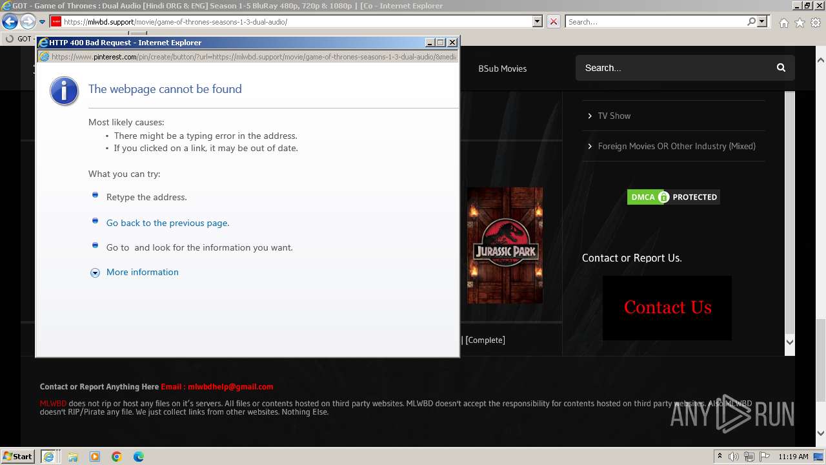
Task: Minimize the HTTP 400 Bad Request popup
Action: pyautogui.click(x=430, y=43)
